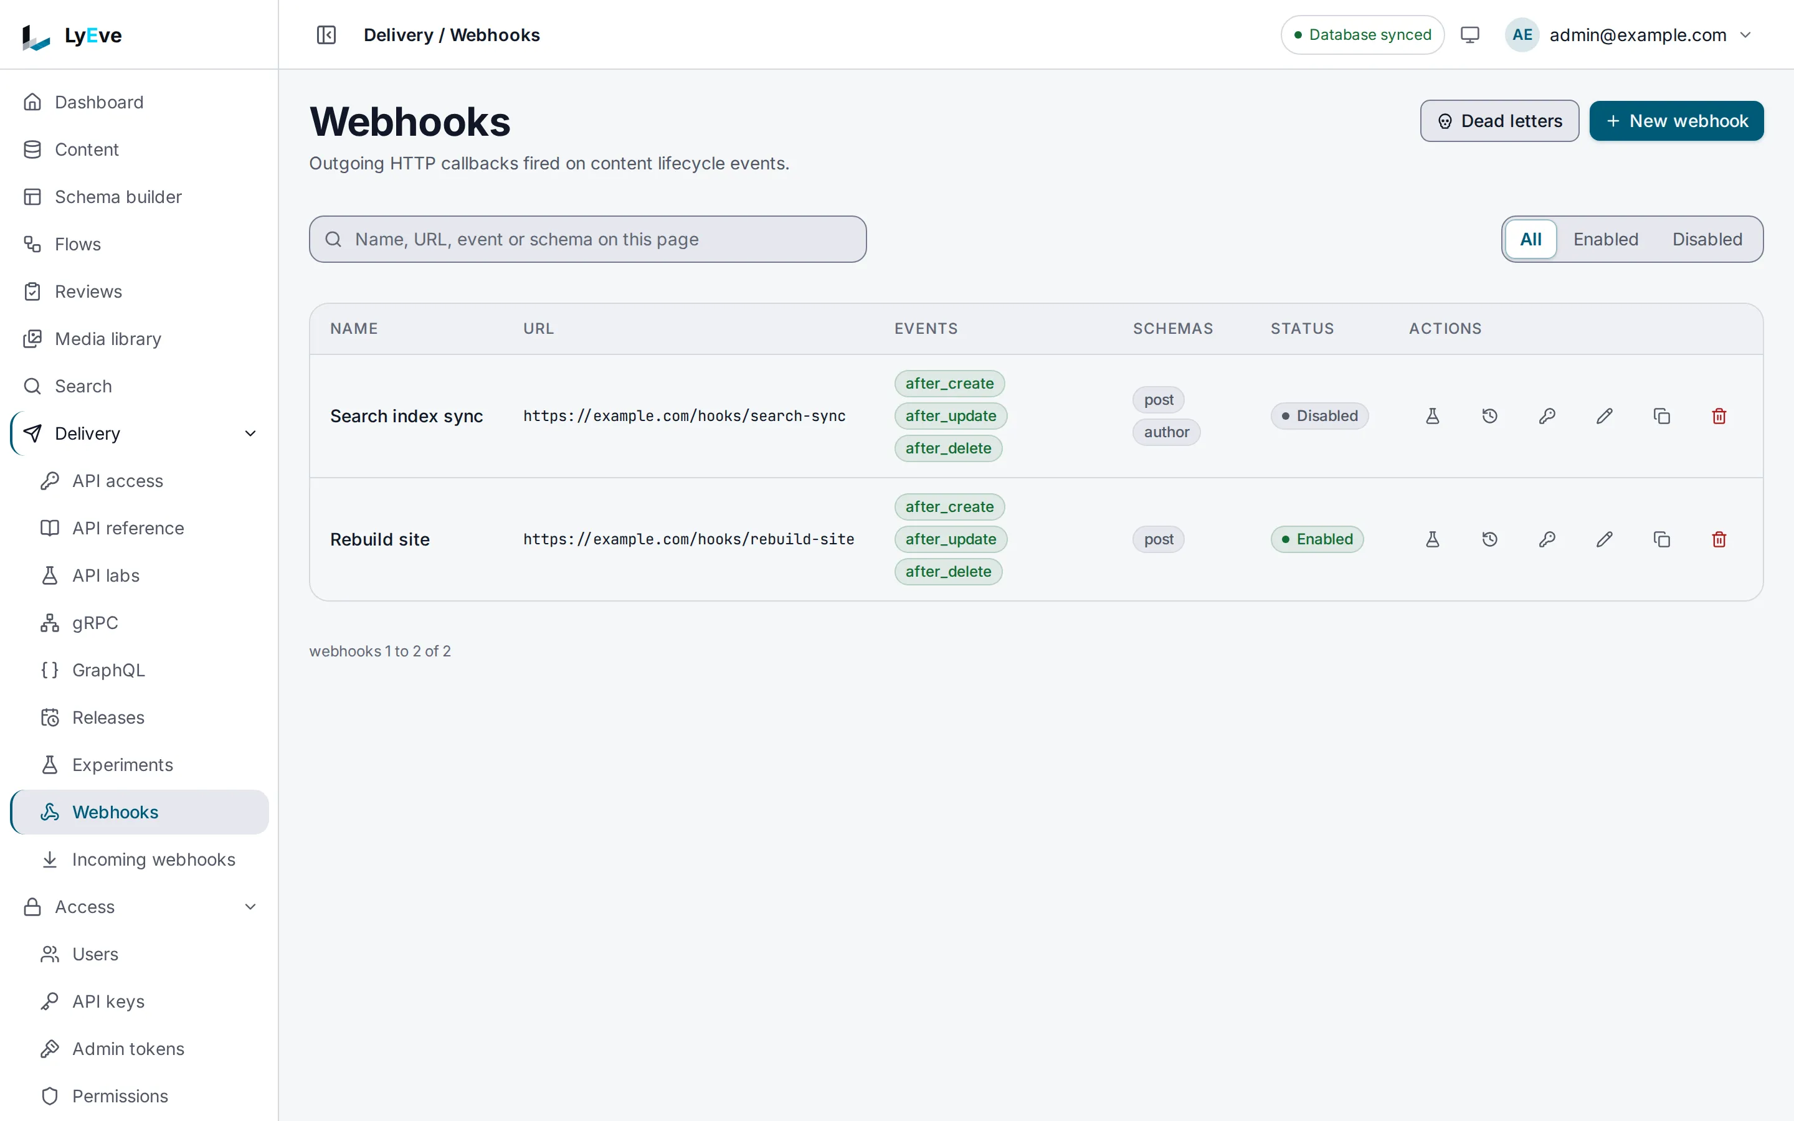Click the Search index sync name
Screen dimensions: 1794x1121
click(406, 416)
